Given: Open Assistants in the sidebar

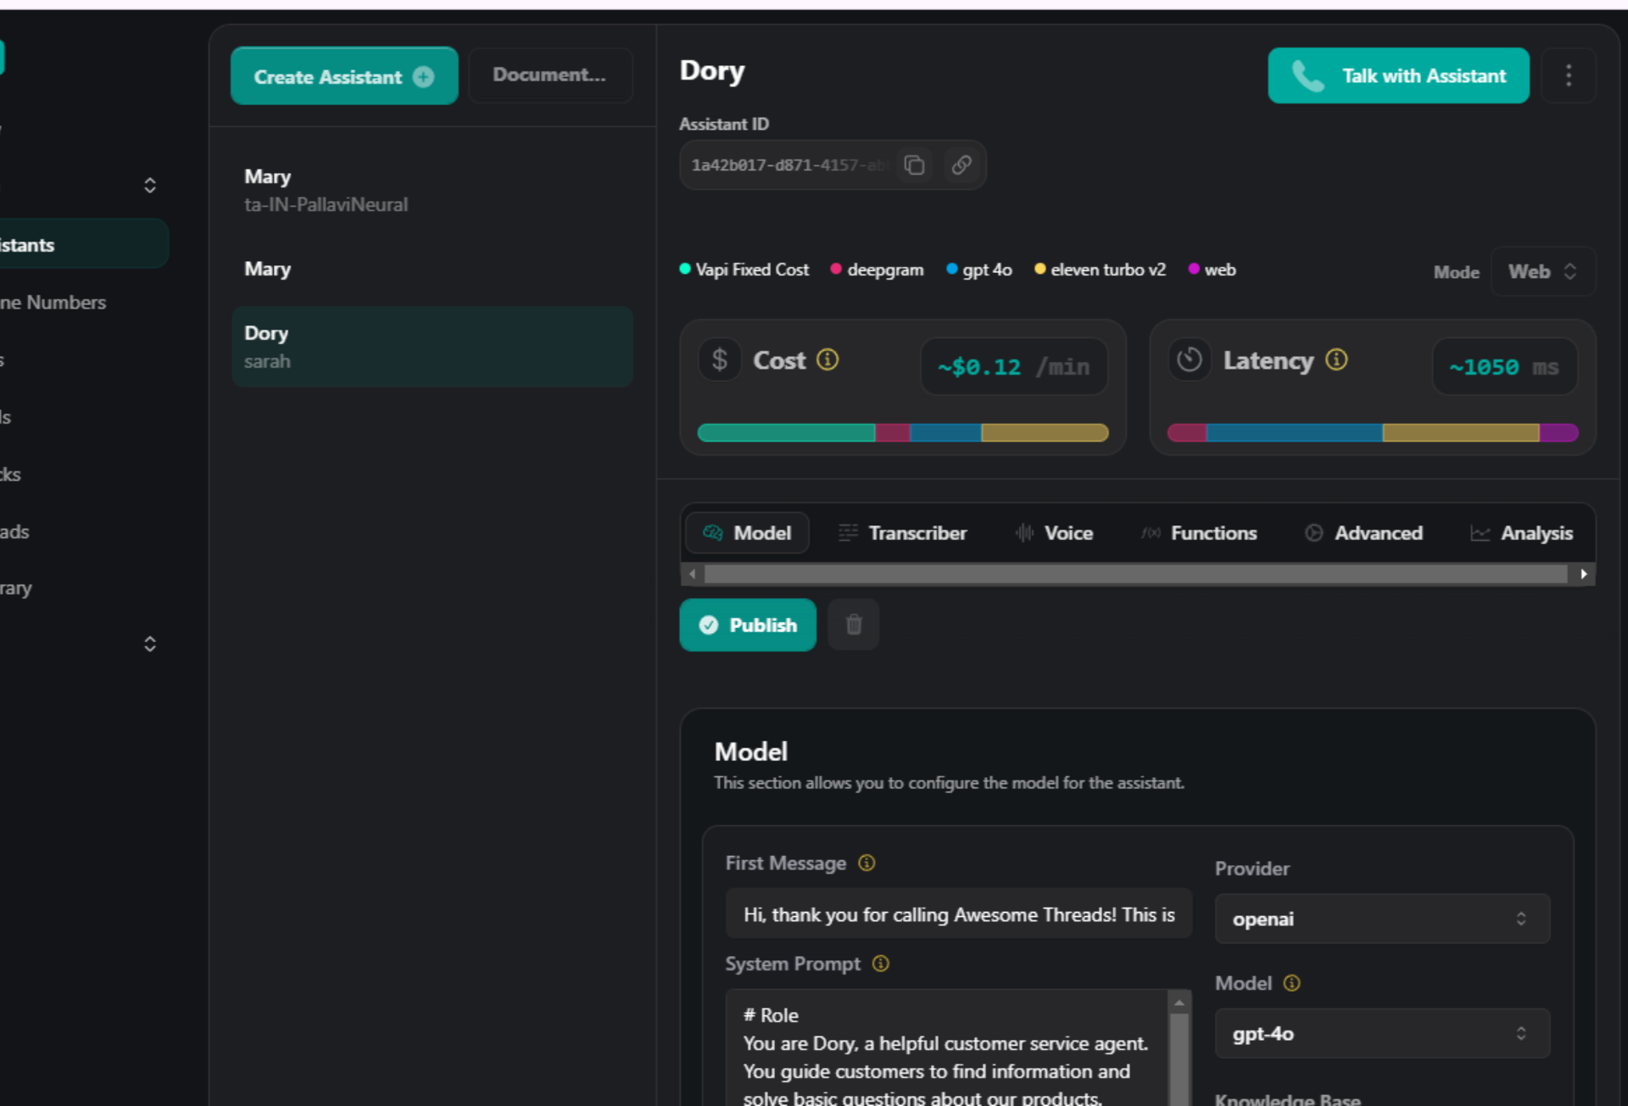Looking at the screenshot, I should (x=83, y=245).
